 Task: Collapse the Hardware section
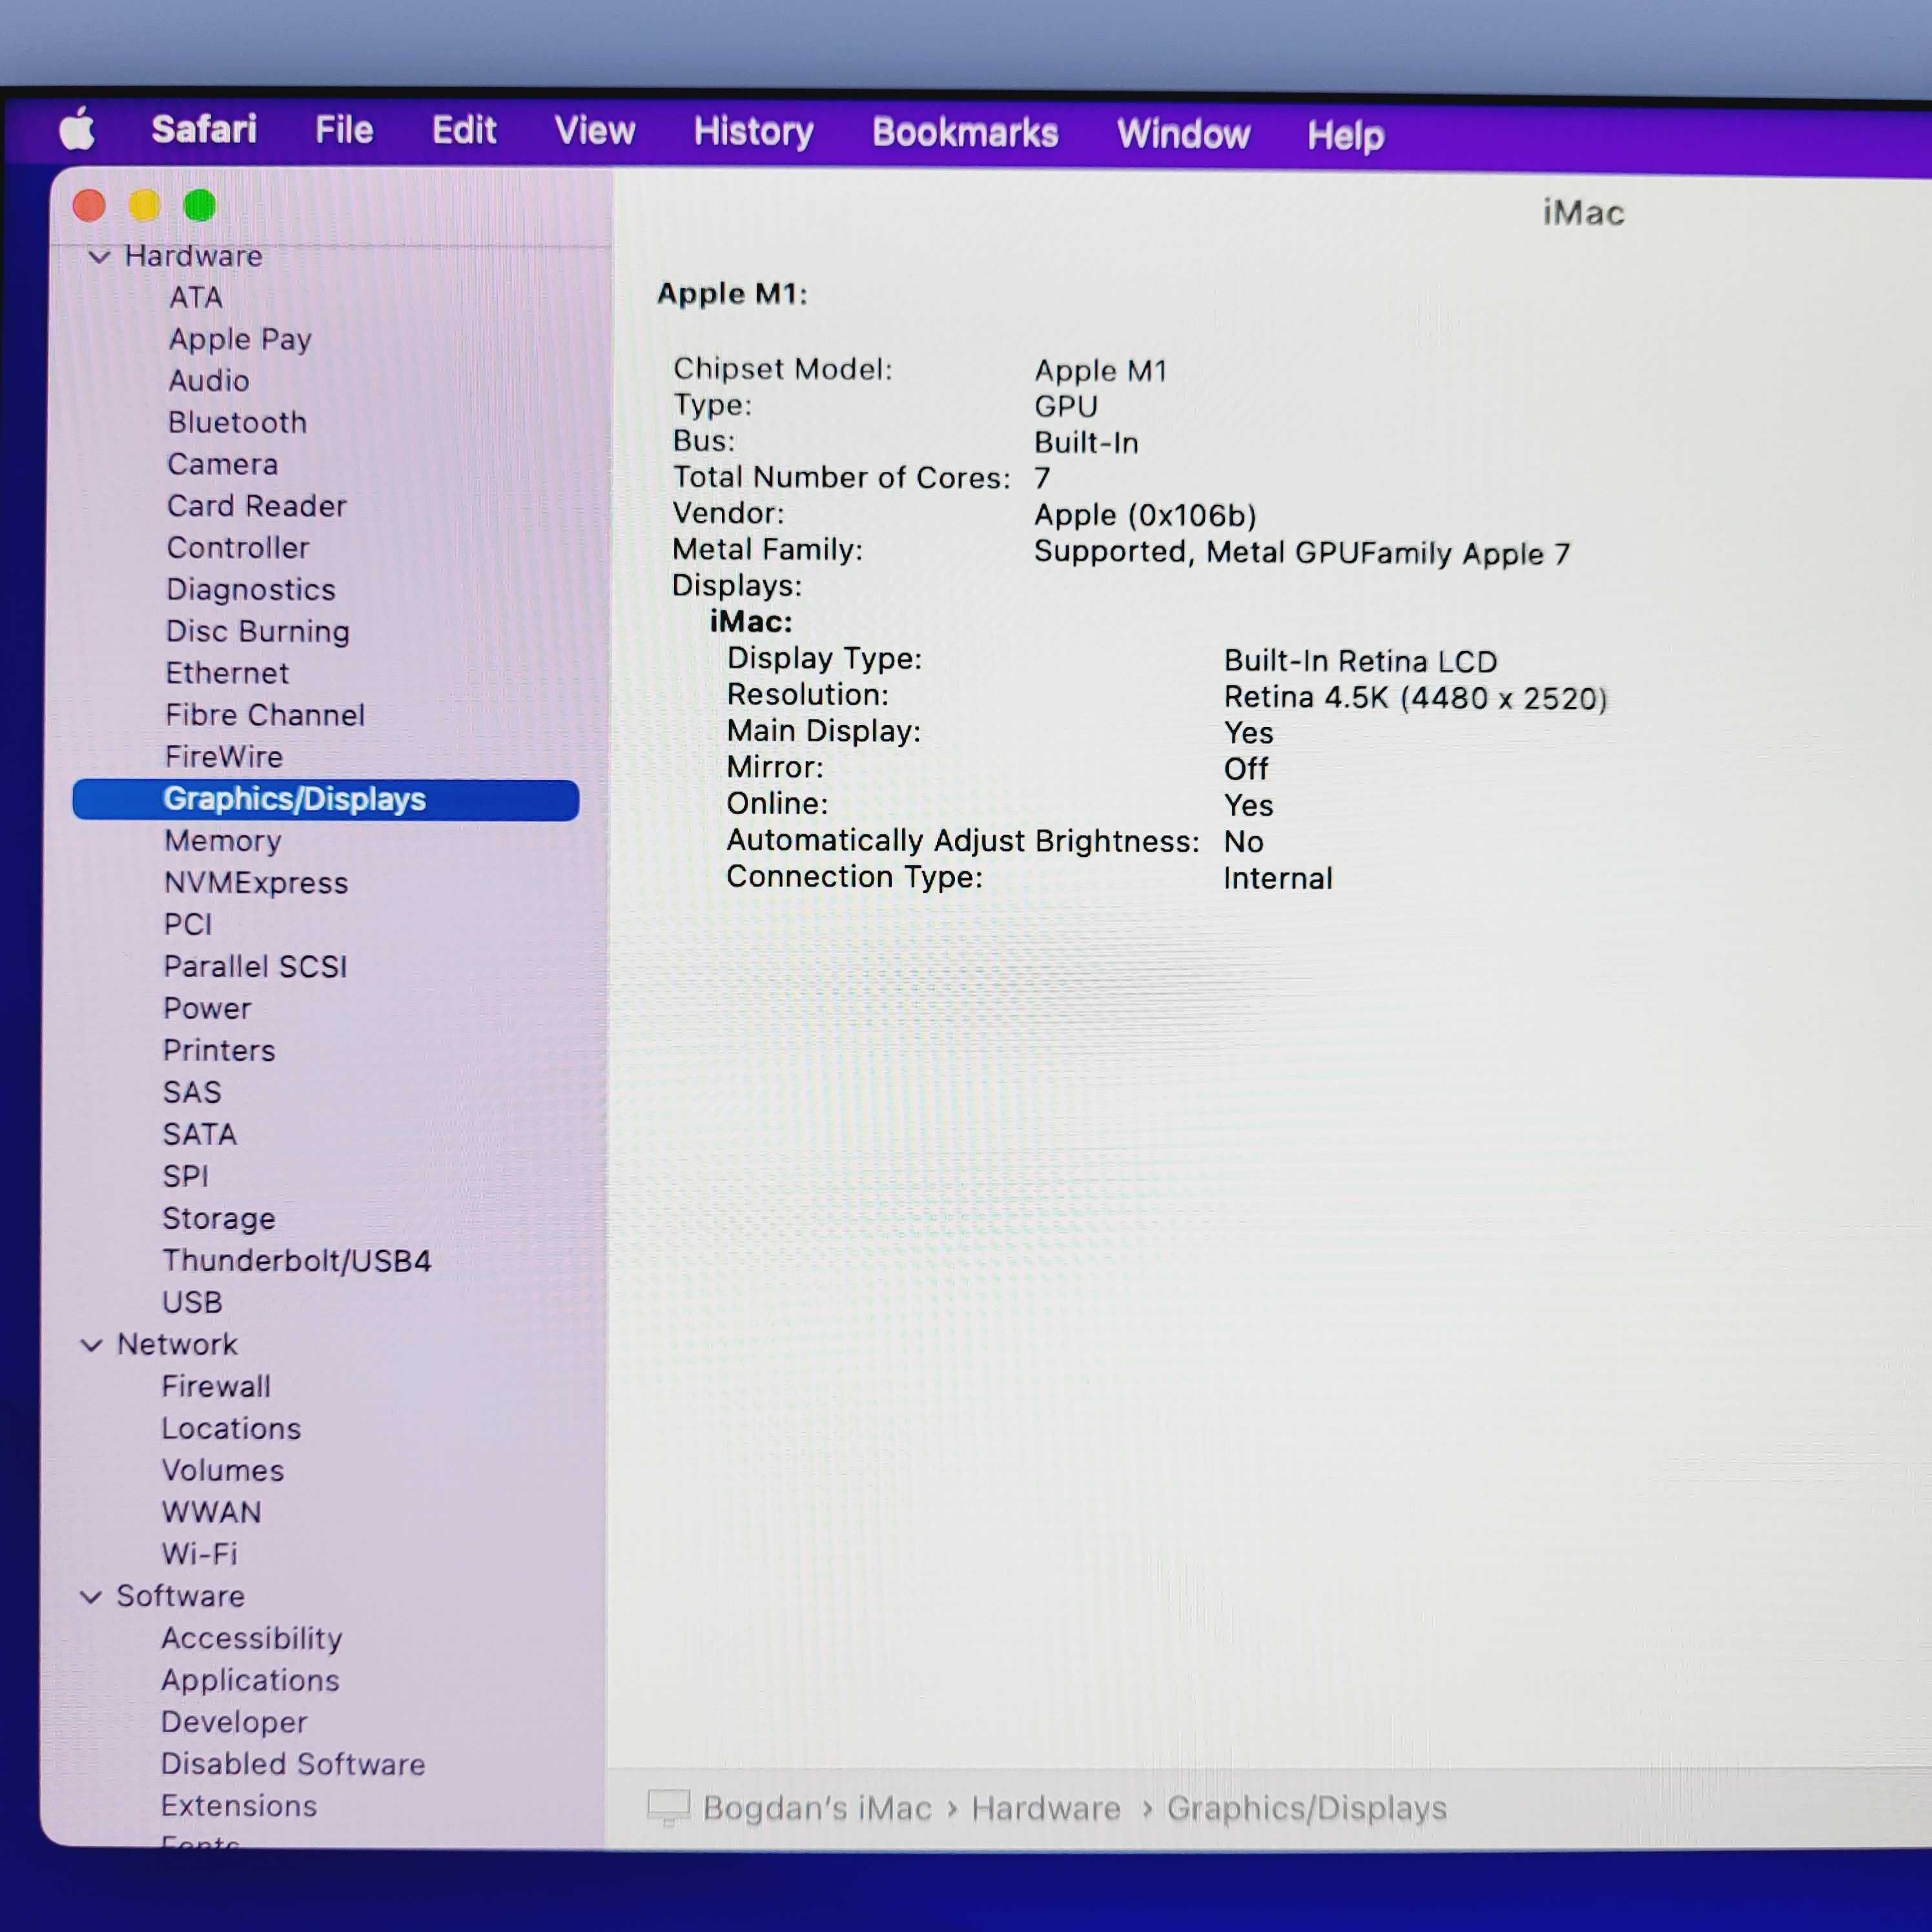click(99, 257)
